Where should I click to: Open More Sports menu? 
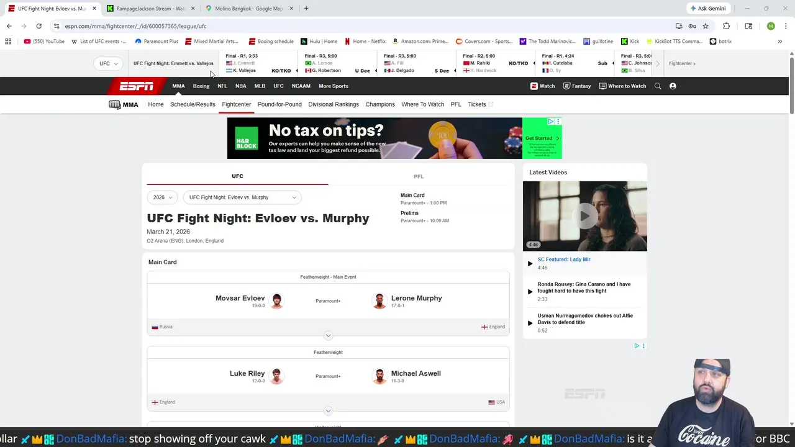[x=334, y=86]
